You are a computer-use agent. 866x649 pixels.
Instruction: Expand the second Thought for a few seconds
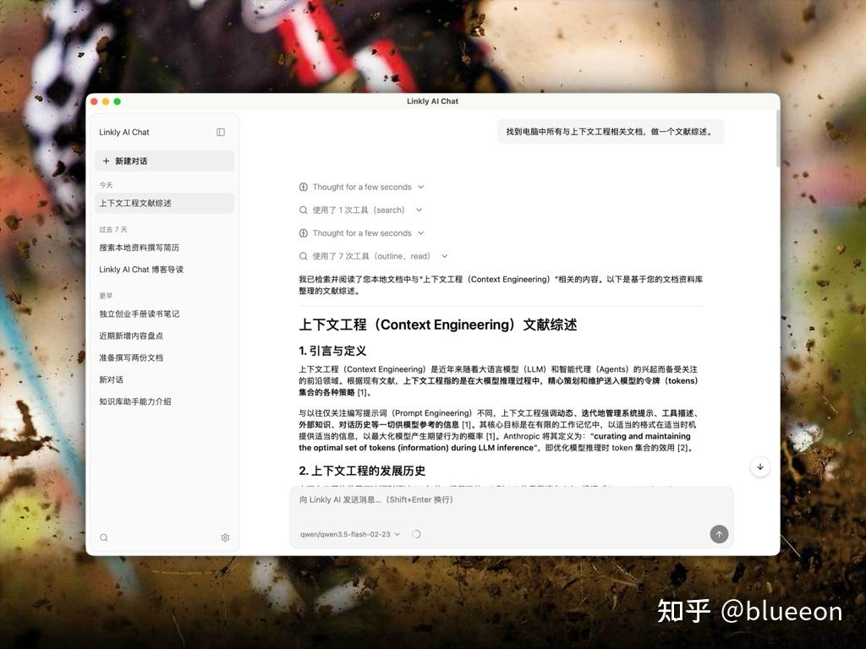361,233
